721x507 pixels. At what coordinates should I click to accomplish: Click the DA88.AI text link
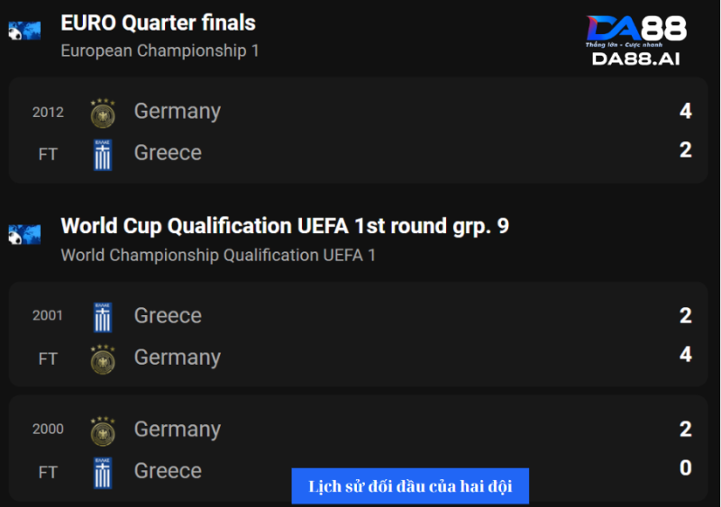point(636,59)
